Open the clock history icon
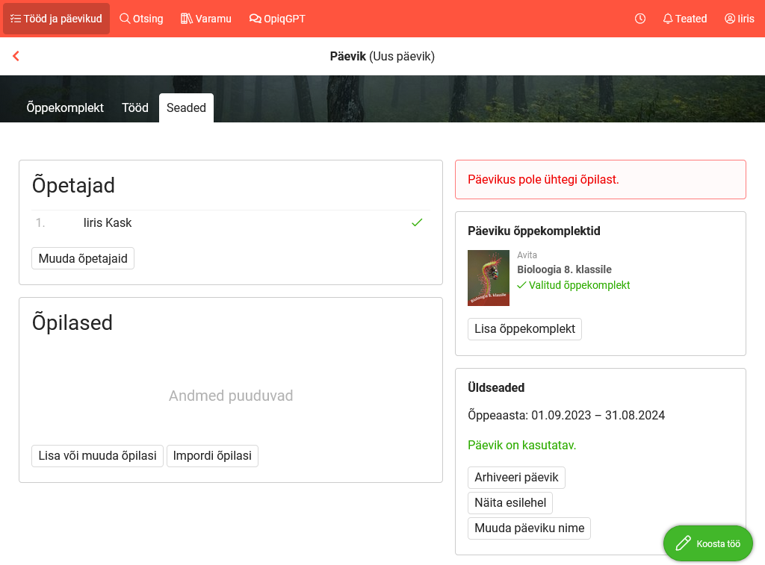The height and width of the screenshot is (565, 765). tap(640, 19)
